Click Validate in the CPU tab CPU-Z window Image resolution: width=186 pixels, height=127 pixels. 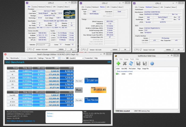(61, 49)
